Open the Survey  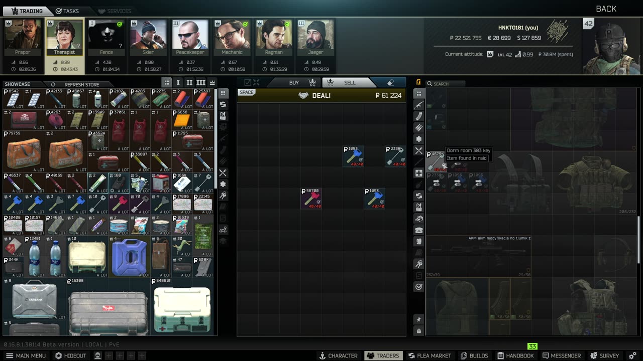605,355
